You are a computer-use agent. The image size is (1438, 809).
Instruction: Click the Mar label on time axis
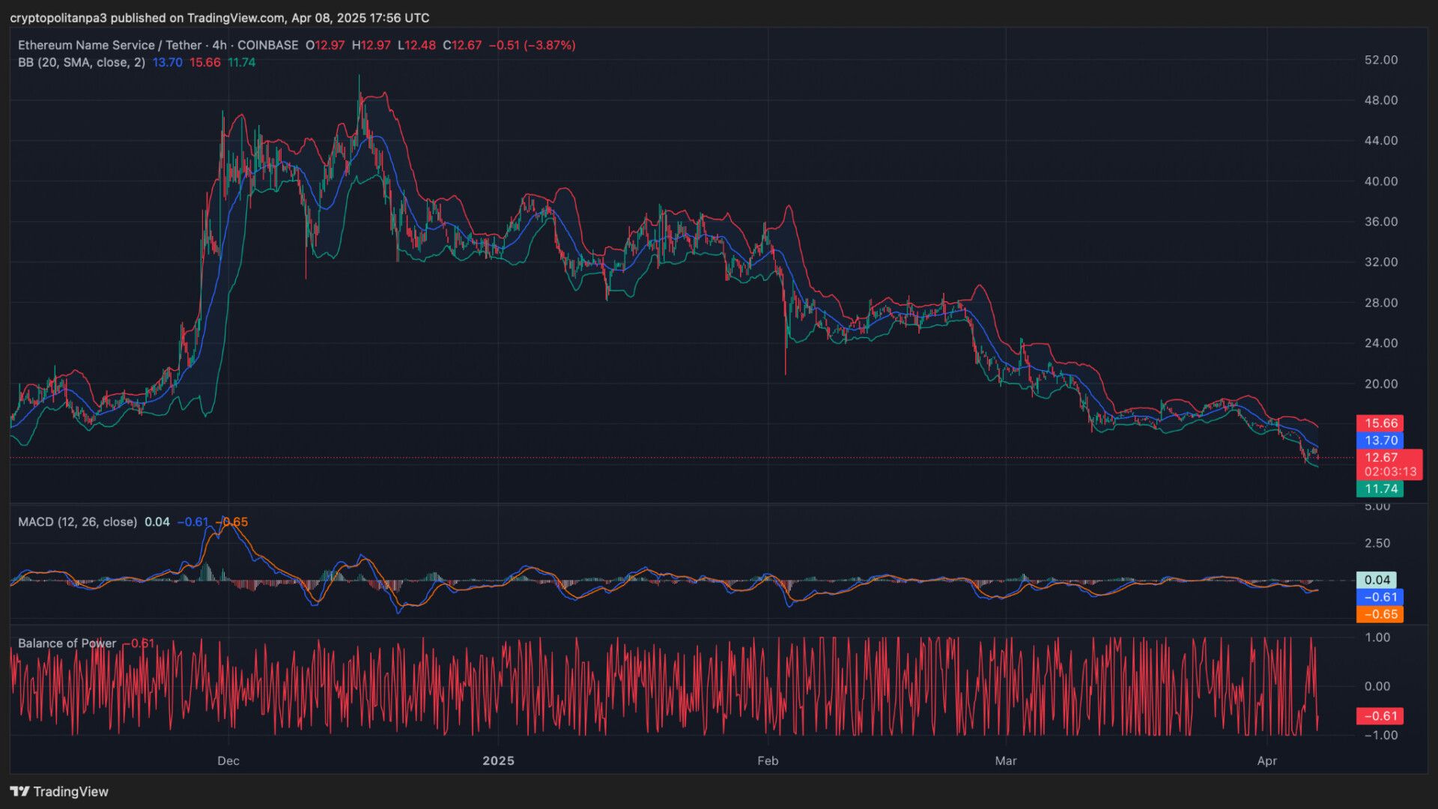point(1006,761)
